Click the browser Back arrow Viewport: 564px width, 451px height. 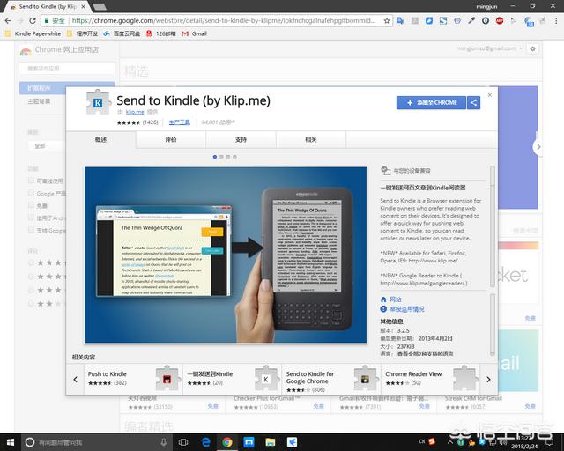point(8,21)
